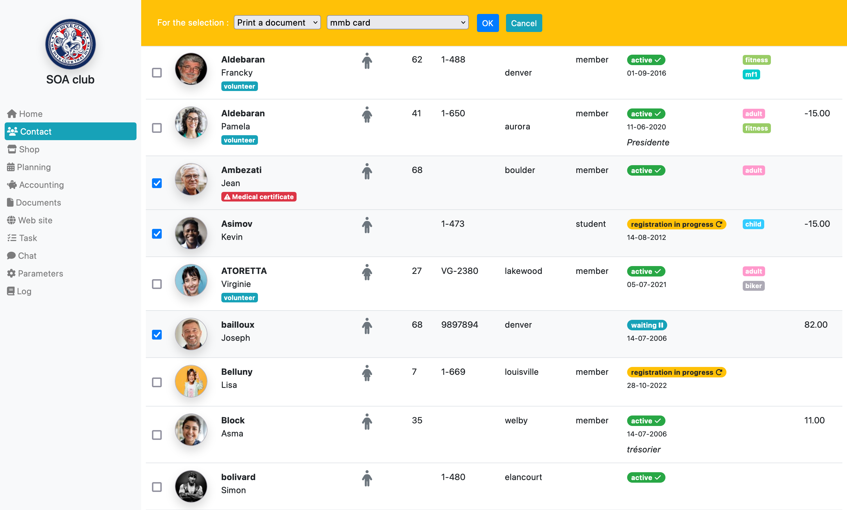This screenshot has height=510, width=847.
Task: Expand the 'mmb card' document dropdown
Action: point(398,23)
